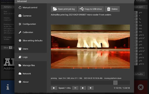Click the wrench icon beside Calibration

[x=20, y=32]
